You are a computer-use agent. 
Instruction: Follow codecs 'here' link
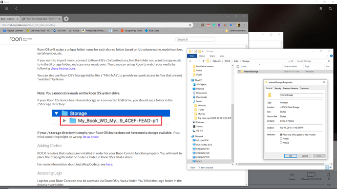tap(109, 164)
